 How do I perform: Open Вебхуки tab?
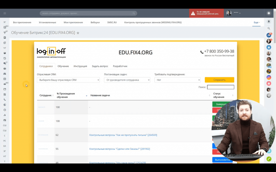click(x=95, y=23)
